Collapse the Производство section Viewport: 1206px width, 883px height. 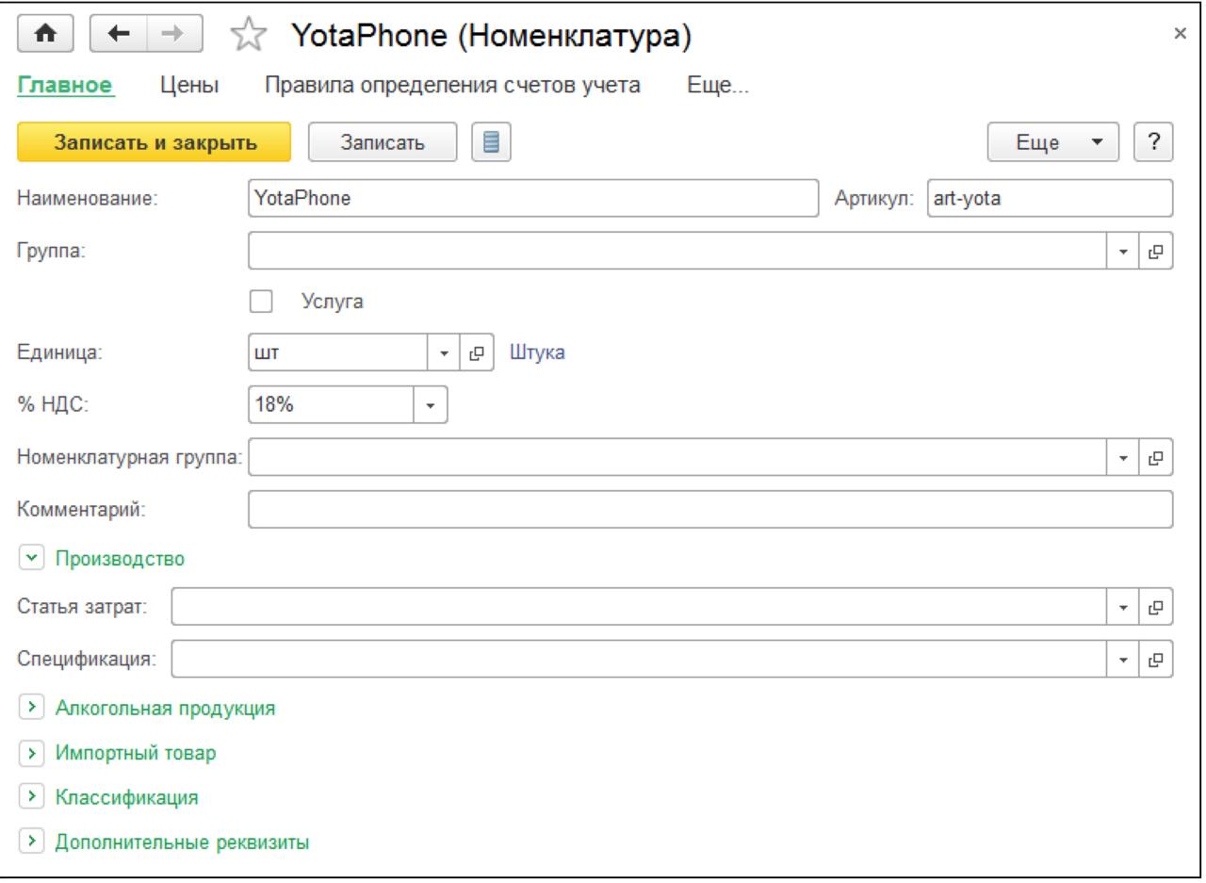coord(30,559)
